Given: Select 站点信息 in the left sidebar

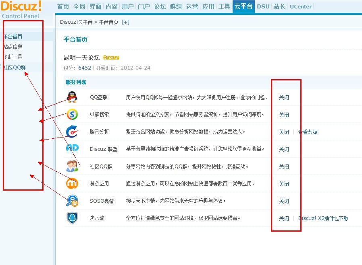Looking at the screenshot, I should coord(13,47).
